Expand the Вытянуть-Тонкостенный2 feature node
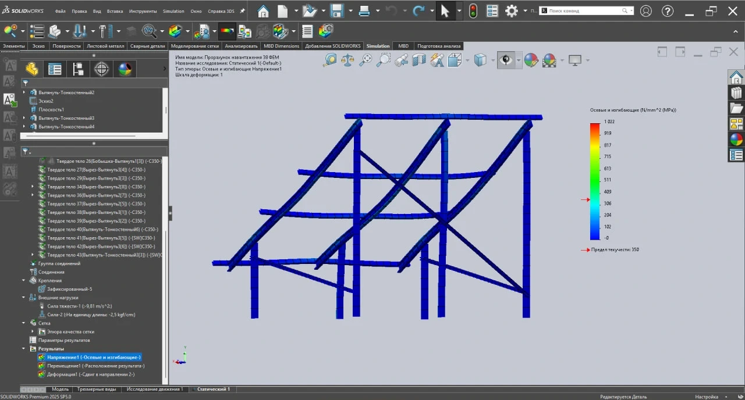The image size is (745, 400). tap(24, 92)
